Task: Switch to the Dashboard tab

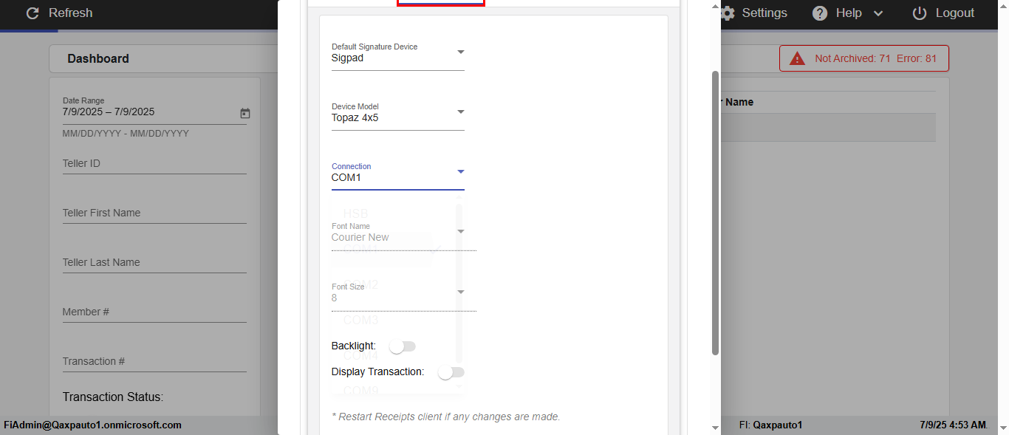Action: pos(98,59)
